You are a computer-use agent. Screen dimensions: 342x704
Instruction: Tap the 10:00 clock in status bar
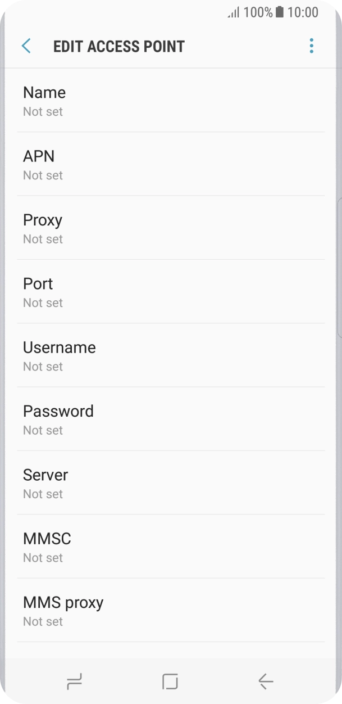[x=303, y=12]
